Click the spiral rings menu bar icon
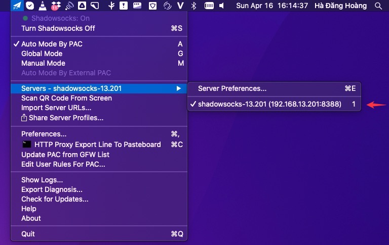The image size is (389, 245). 69,6
